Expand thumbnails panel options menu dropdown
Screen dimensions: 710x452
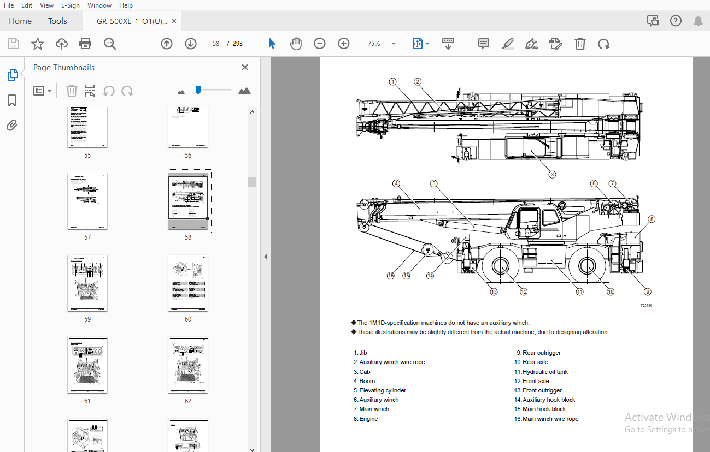[x=43, y=91]
